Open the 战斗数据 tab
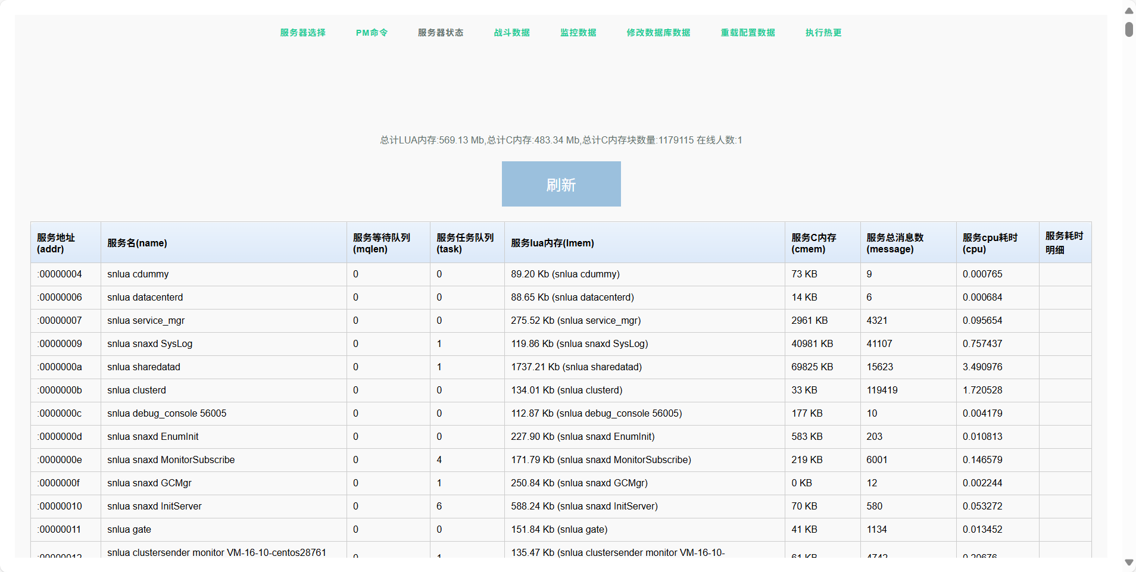 511,33
